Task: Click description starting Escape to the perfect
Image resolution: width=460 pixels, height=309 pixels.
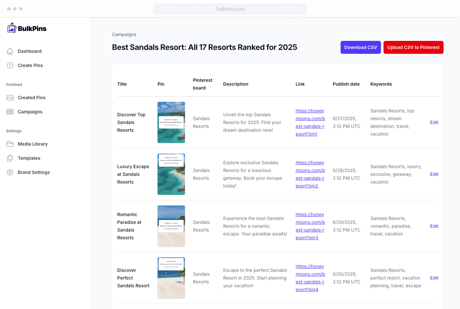Action: (255, 278)
